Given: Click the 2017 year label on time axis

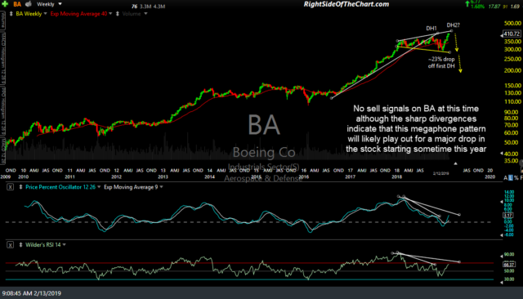Looking at the screenshot, I should (350, 176).
